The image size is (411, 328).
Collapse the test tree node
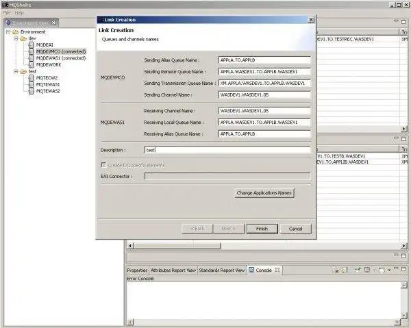[16, 71]
